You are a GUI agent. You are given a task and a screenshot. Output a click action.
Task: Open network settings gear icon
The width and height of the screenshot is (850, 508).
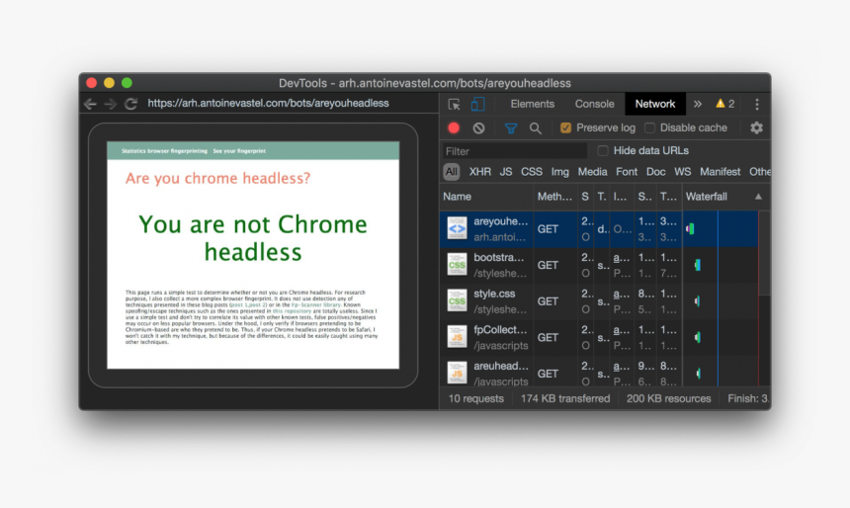tap(756, 127)
